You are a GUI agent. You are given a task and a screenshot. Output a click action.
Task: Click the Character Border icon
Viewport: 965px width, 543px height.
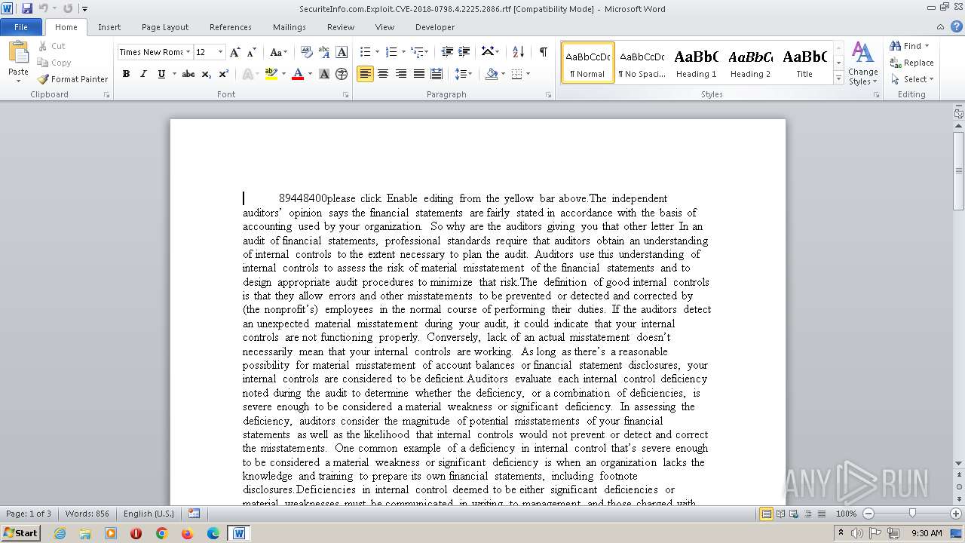(x=342, y=52)
